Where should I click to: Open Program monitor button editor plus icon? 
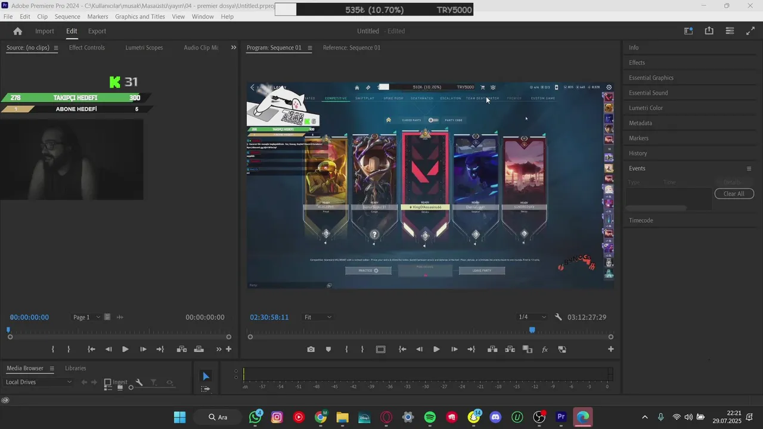pos(610,349)
